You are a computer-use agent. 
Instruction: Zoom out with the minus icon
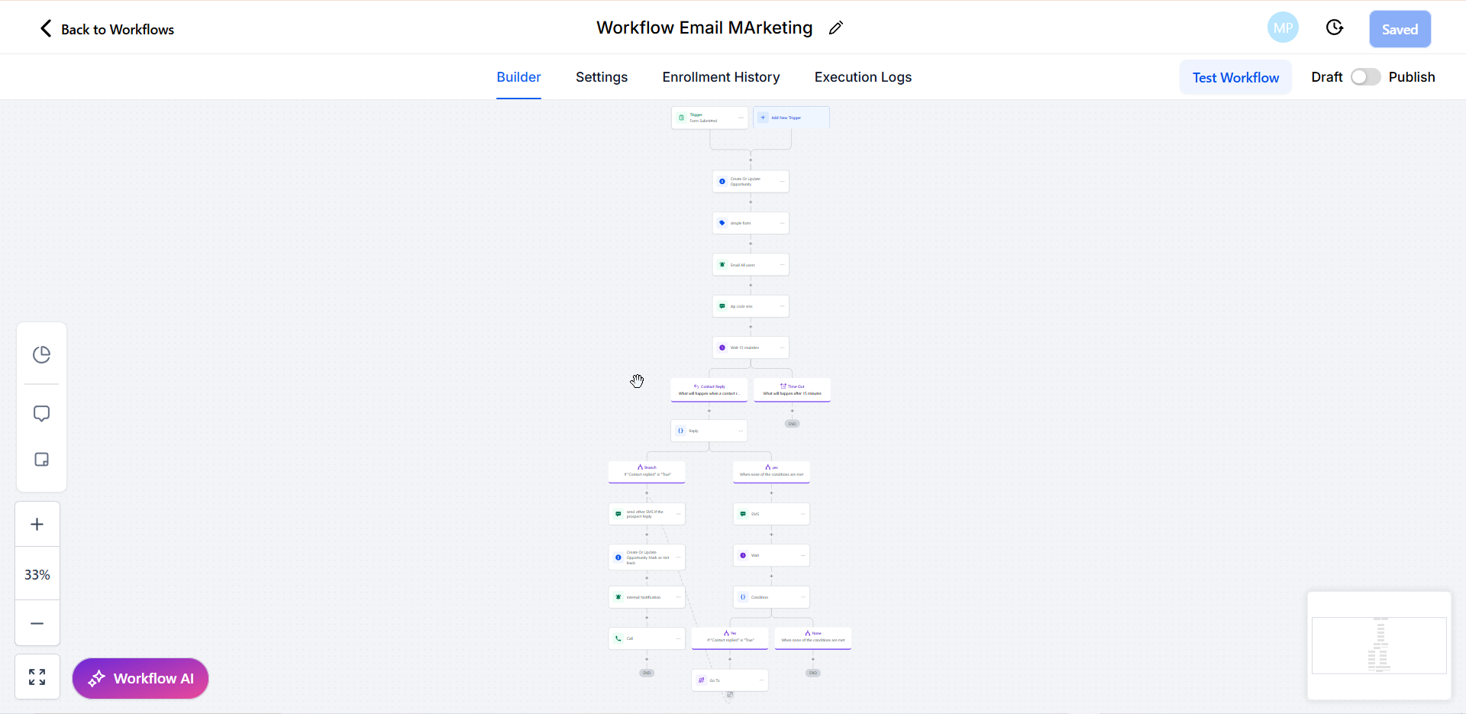(37, 623)
